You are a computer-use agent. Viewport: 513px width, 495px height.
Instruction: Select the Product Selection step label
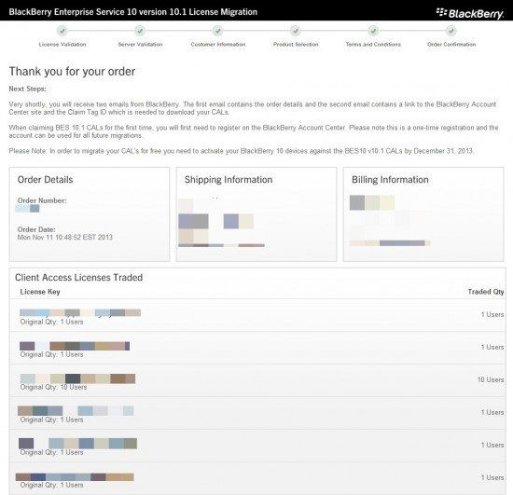coord(296,44)
